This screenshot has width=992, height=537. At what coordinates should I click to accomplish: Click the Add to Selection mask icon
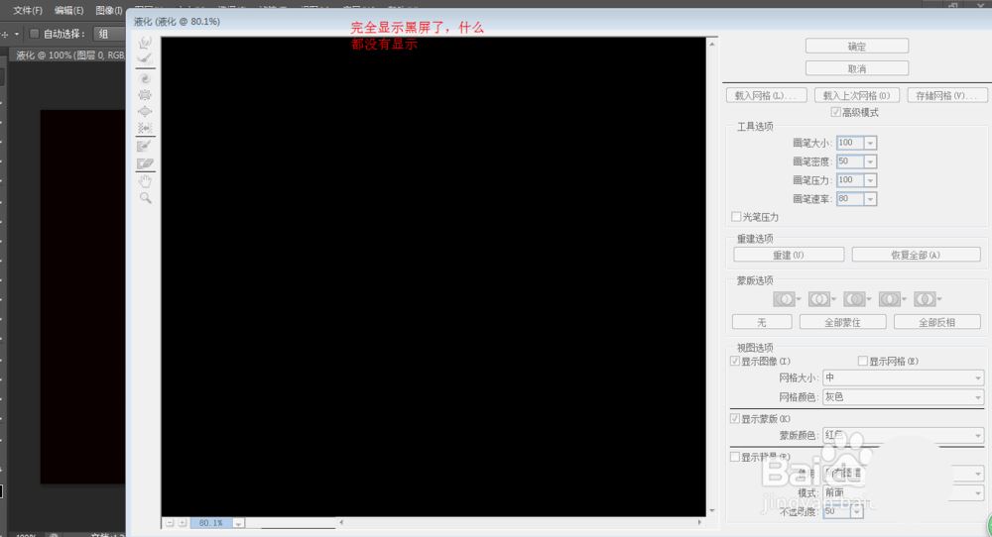coord(821,299)
